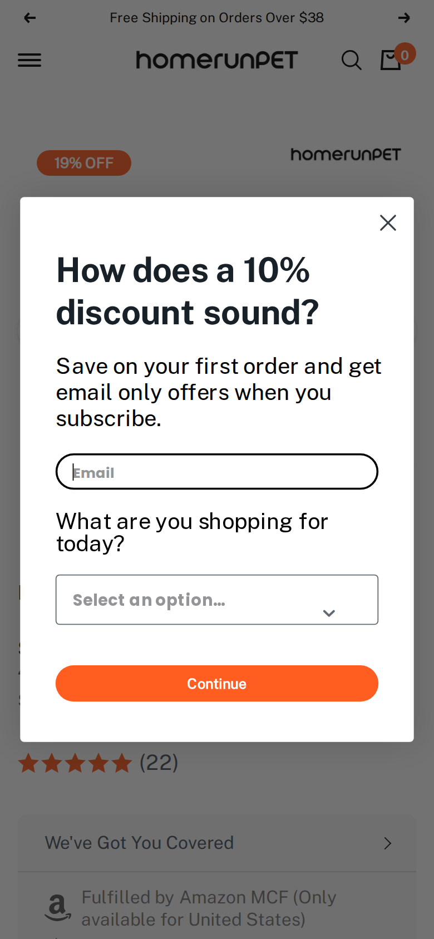This screenshot has width=434, height=939.
Task: Click the five-star rating
Action: click(x=75, y=763)
